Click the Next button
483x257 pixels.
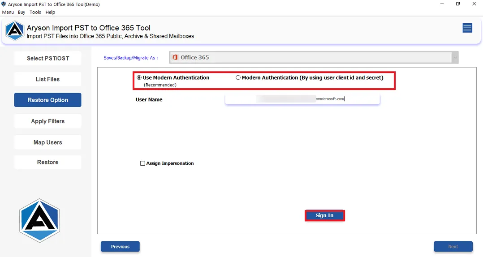[453, 247]
